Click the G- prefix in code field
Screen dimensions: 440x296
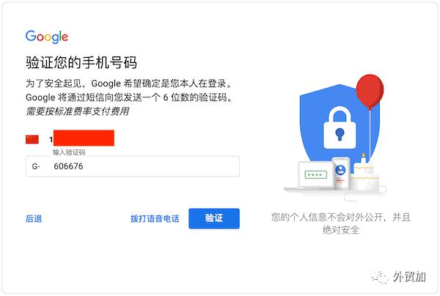[36, 166]
